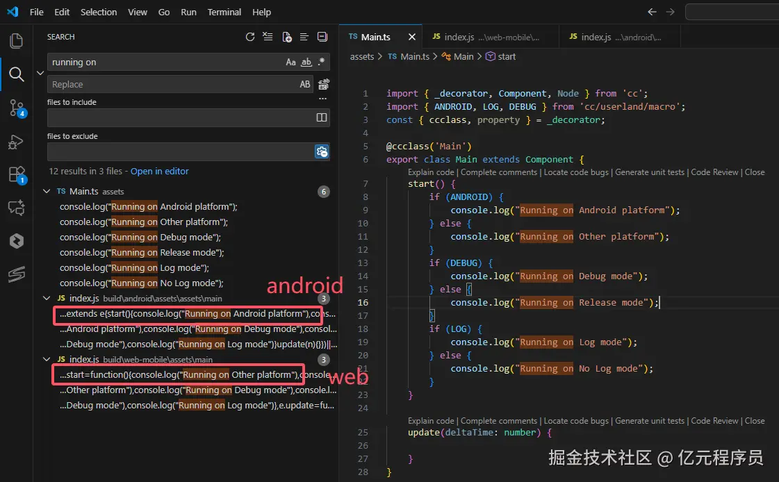The height and width of the screenshot is (482, 779).
Task: Collapse the android index.js results group
Action: coord(47,299)
